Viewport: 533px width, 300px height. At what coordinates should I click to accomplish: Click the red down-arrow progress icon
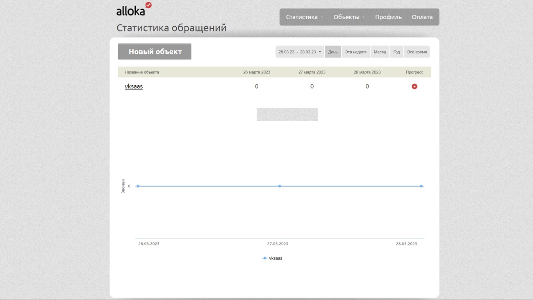tap(414, 87)
